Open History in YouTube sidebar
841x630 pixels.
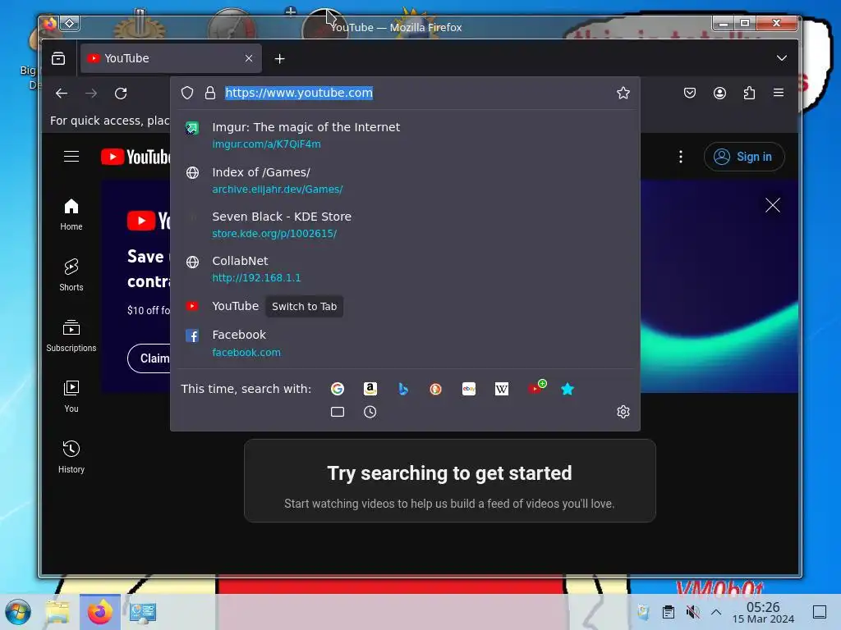[71, 457]
